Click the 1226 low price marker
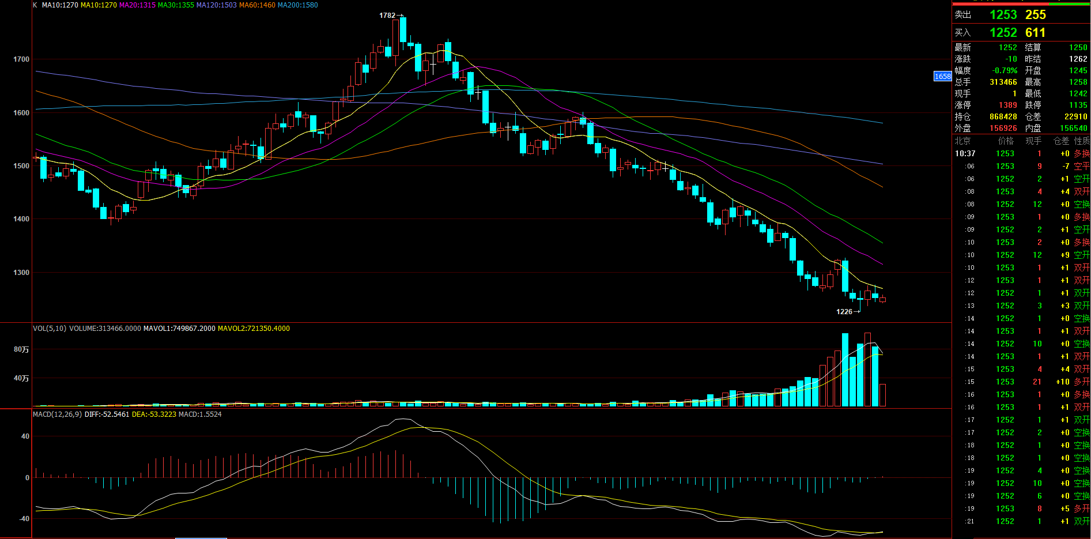 tap(844, 312)
